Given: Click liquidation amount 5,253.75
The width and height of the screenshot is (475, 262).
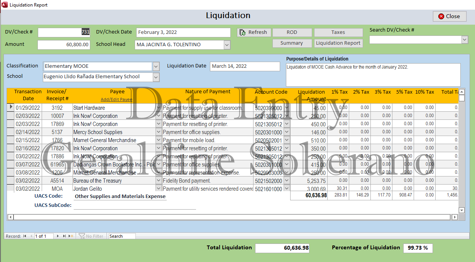Looking at the screenshot, I should [309, 181].
